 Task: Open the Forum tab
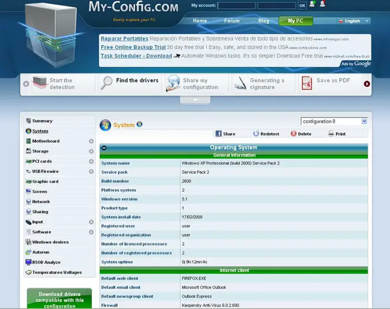pos(232,21)
